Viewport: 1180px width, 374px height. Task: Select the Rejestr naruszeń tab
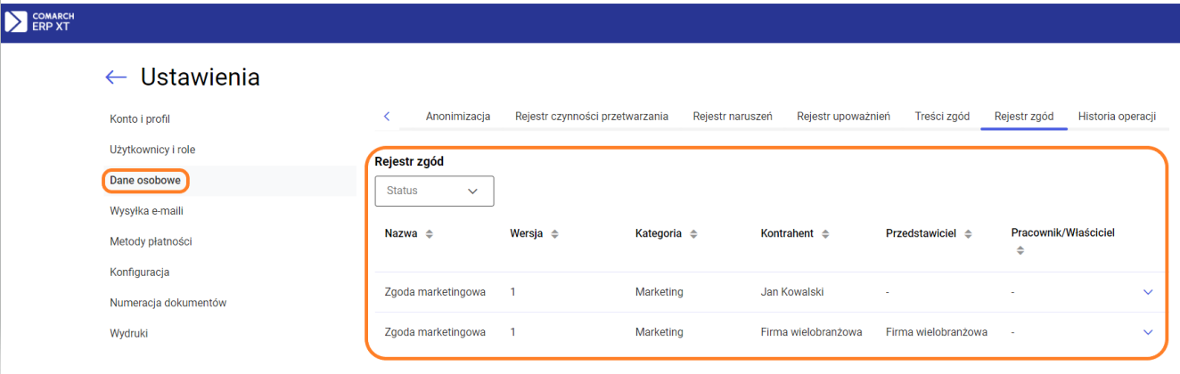(732, 117)
